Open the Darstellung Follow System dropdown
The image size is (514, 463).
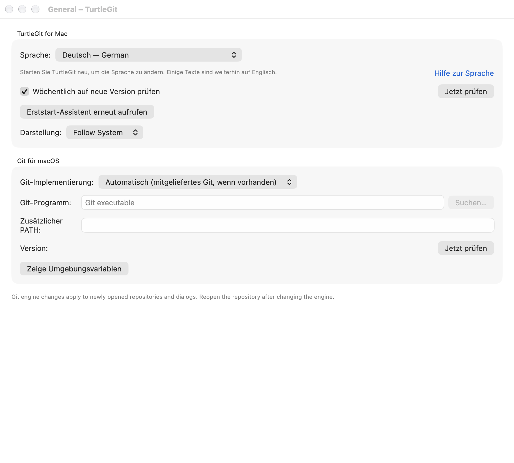click(105, 132)
